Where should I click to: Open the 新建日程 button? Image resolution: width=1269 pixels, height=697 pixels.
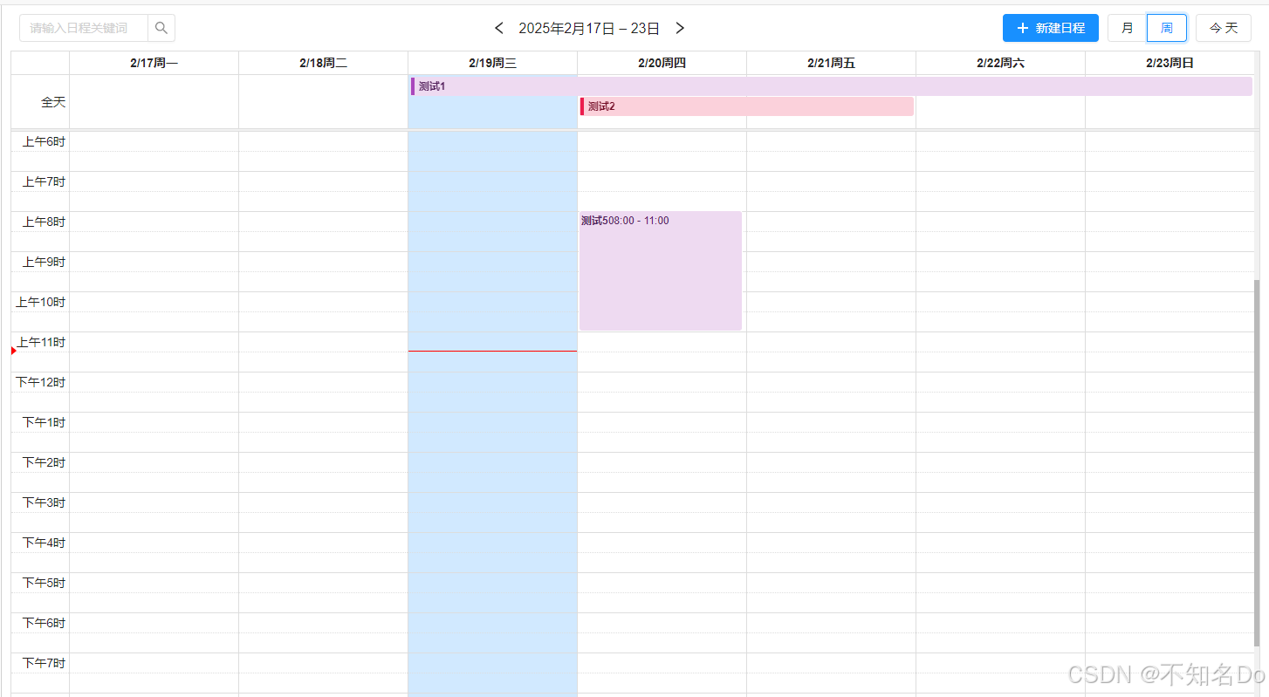click(x=1051, y=27)
